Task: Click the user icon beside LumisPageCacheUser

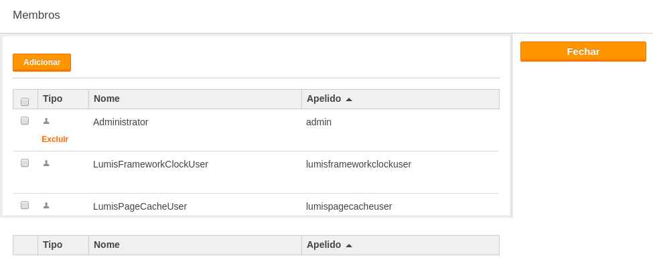Action: 46,206
